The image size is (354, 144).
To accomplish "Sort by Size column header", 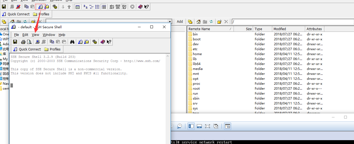I will (x=243, y=29).
